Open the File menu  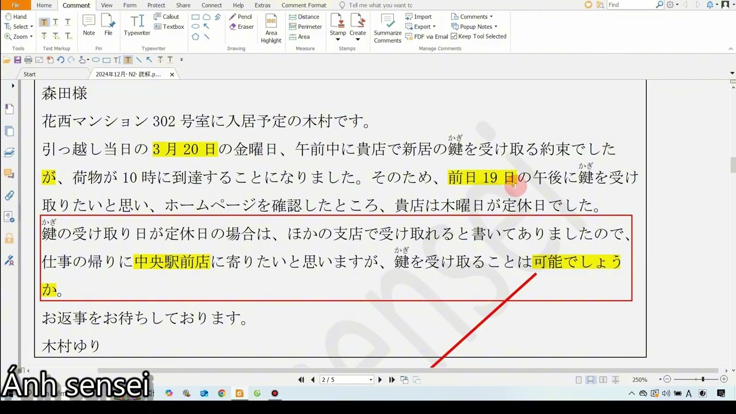[x=16, y=5]
